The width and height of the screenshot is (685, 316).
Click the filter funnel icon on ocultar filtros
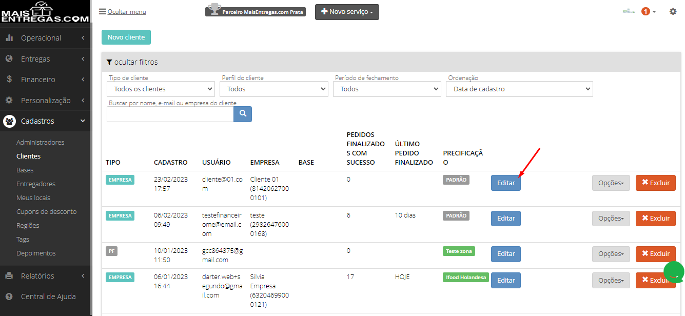pyautogui.click(x=109, y=62)
